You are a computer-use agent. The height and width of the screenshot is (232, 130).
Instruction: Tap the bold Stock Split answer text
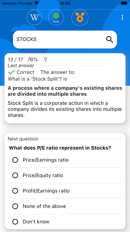click(65, 91)
